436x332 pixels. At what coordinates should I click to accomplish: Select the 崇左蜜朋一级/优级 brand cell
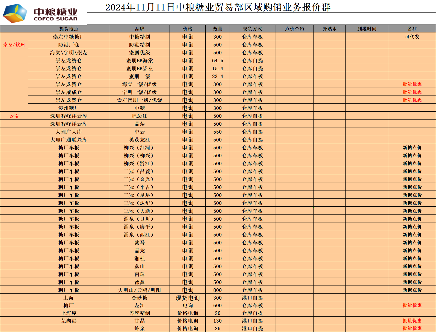coord(139,100)
